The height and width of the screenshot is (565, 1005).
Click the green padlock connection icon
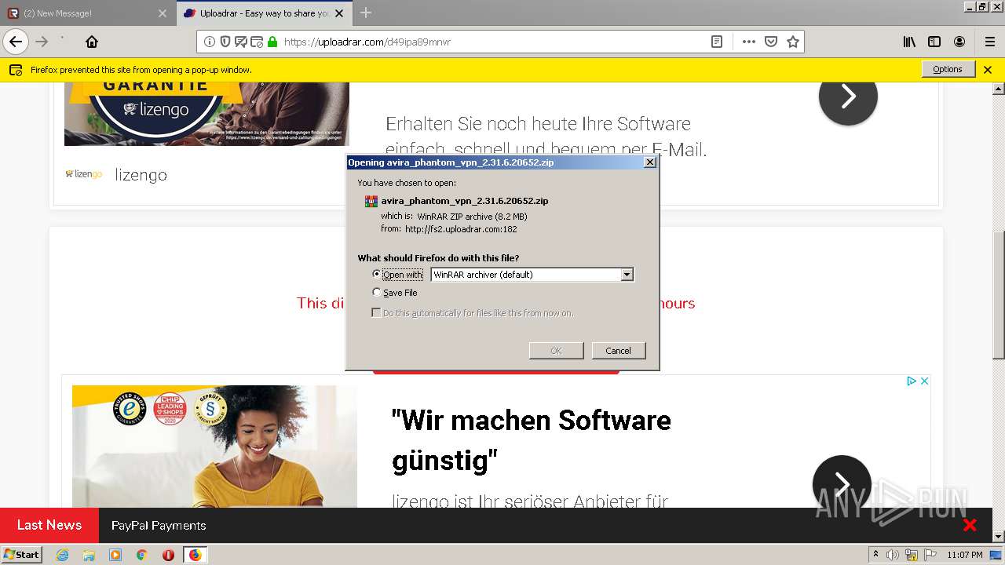coord(272,42)
